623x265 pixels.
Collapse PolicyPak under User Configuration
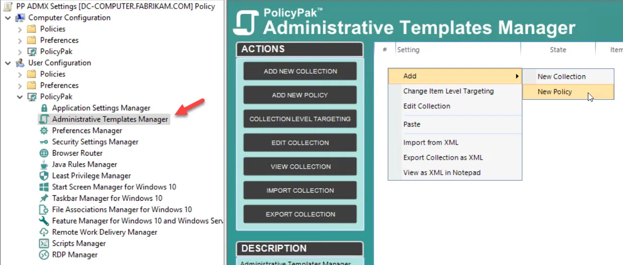click(x=20, y=97)
